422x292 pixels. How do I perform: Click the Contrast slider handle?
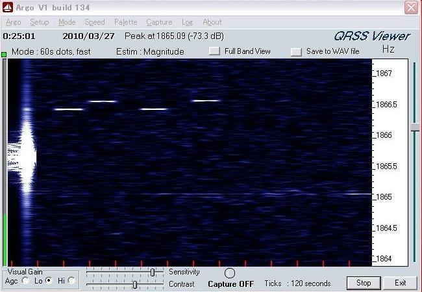coord(135,284)
